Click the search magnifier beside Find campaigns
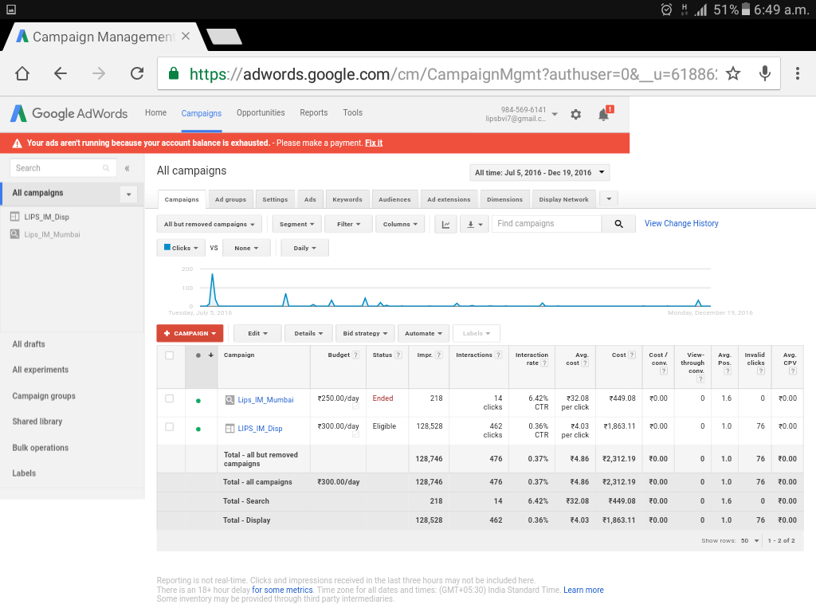 point(618,225)
